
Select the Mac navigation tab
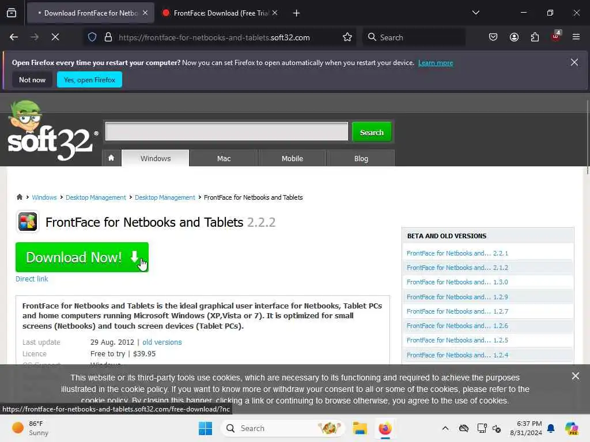point(224,158)
